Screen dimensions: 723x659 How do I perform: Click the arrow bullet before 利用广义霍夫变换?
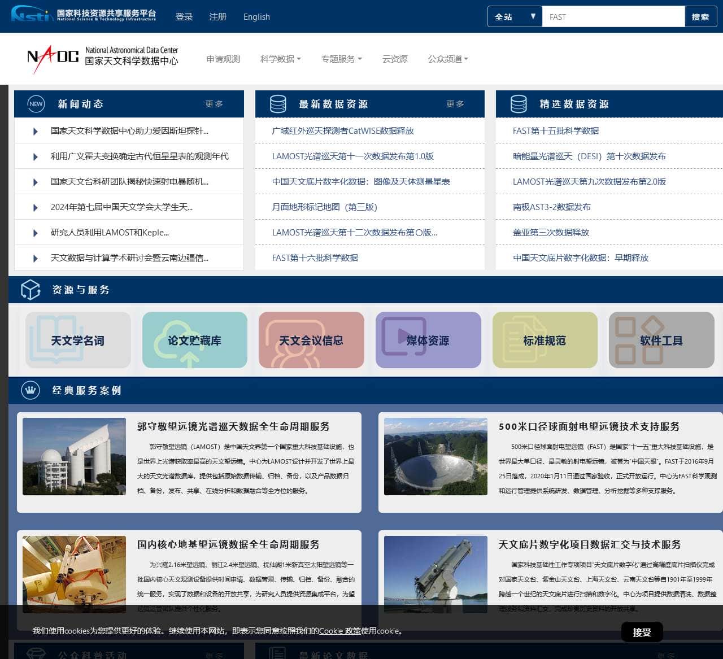pos(36,157)
